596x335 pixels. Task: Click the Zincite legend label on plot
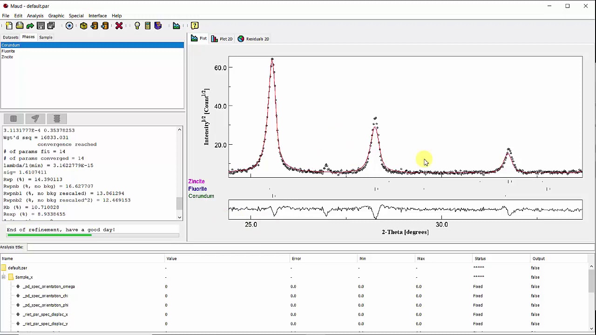click(196, 181)
